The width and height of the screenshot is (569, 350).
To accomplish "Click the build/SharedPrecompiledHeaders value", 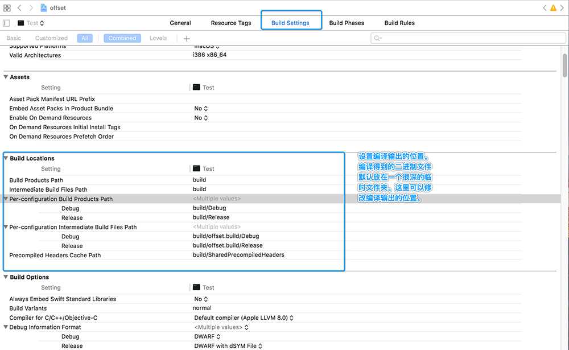I will pos(238,255).
